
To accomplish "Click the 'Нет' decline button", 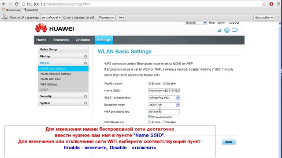I will (122, 18).
